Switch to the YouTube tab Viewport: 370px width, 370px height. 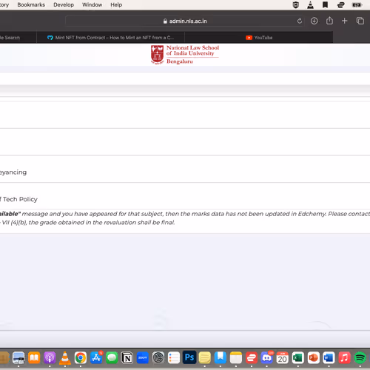259,38
